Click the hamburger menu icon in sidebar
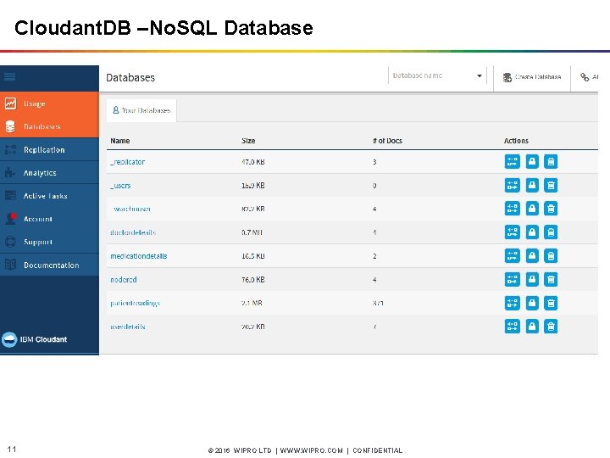 pos(9,76)
